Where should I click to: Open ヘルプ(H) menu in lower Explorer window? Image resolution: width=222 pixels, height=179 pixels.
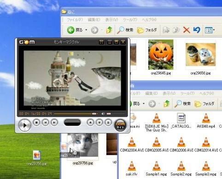[x=207, y=93]
